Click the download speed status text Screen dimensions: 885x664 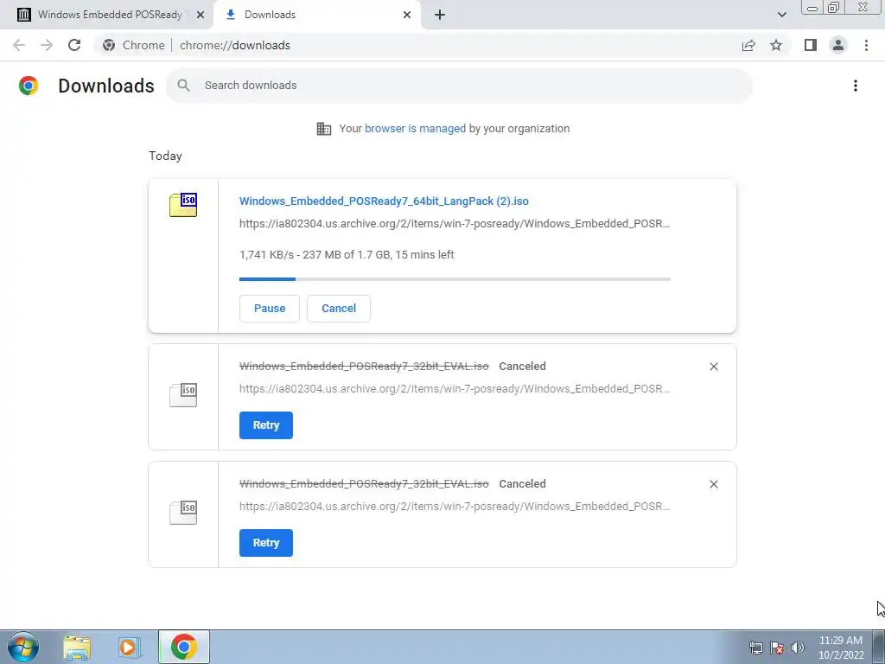[x=347, y=255]
